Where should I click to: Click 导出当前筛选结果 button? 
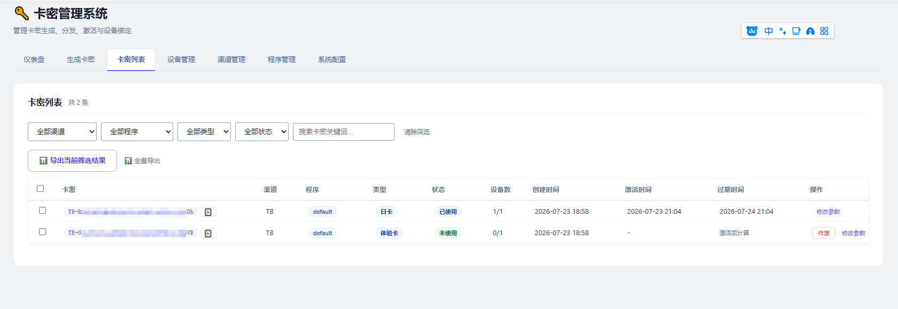(x=72, y=160)
